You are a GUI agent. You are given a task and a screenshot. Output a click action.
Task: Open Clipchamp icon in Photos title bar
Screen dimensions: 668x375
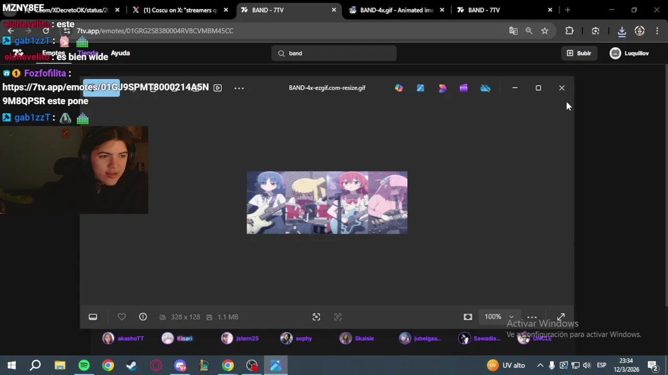pos(463,88)
